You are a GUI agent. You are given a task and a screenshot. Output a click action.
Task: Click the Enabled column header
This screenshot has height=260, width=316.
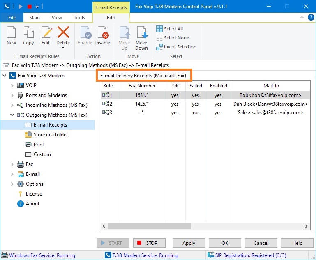(218, 86)
